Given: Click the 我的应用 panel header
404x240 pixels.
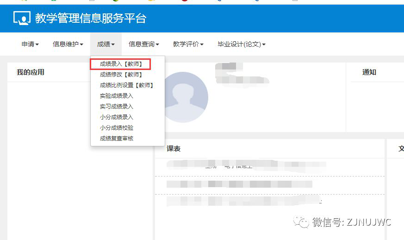Looking at the screenshot, I should pos(31,72).
